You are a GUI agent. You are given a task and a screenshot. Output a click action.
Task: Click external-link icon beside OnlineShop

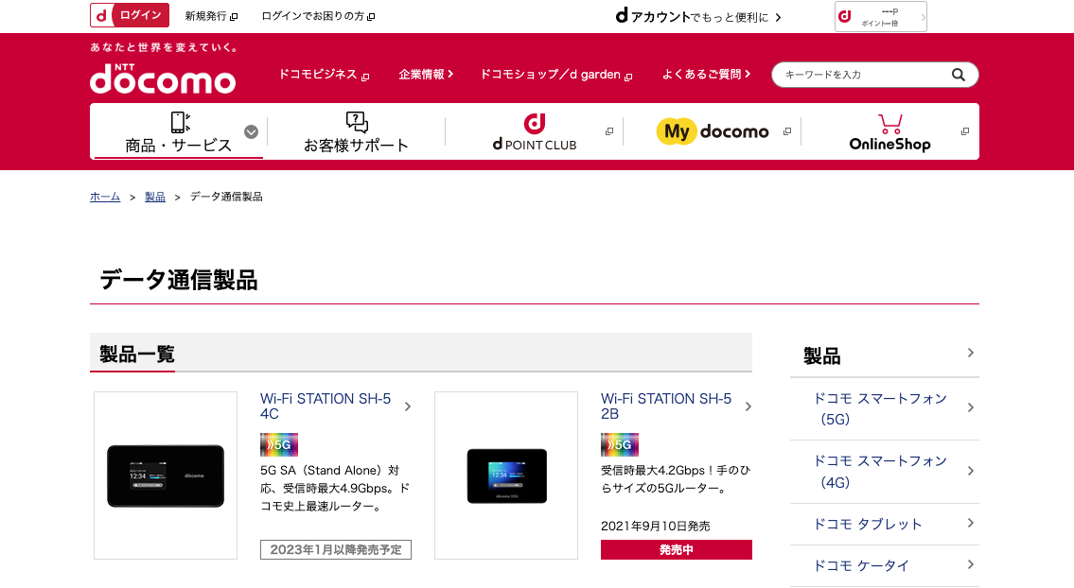pos(965,131)
